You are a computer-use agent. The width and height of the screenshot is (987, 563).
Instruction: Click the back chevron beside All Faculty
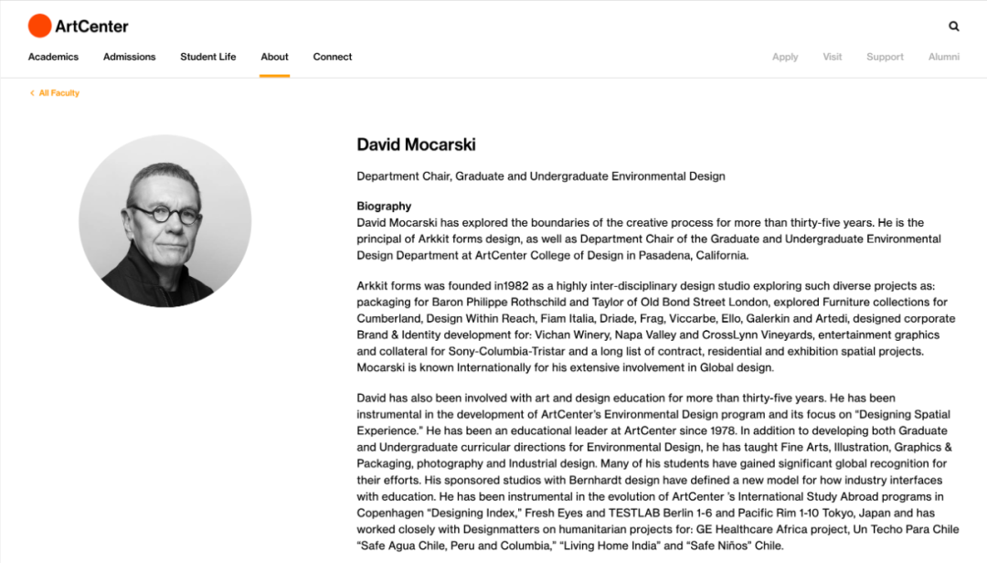[32, 93]
